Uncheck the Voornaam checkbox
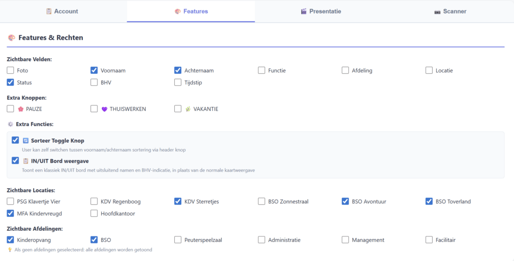This screenshot has width=514, height=261. (94, 70)
